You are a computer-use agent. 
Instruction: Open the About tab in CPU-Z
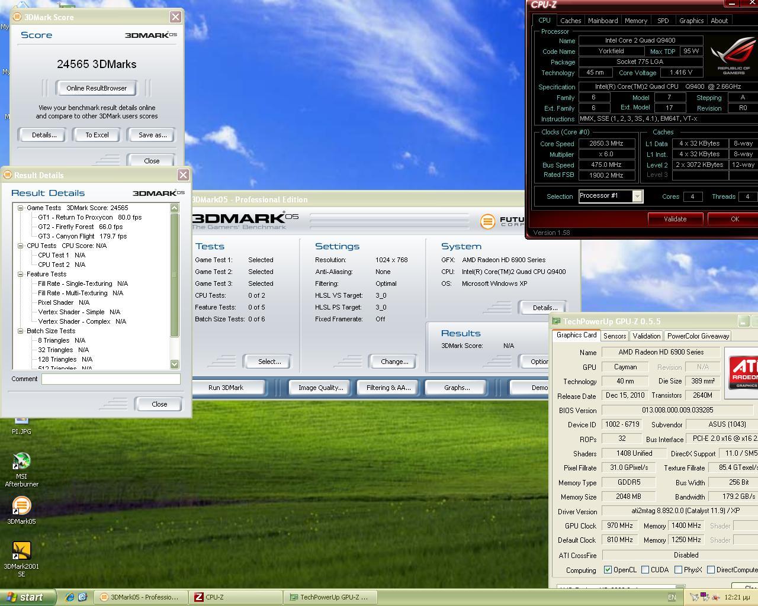tap(720, 21)
